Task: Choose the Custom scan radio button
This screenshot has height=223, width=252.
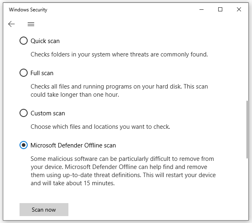Action: click(24, 113)
